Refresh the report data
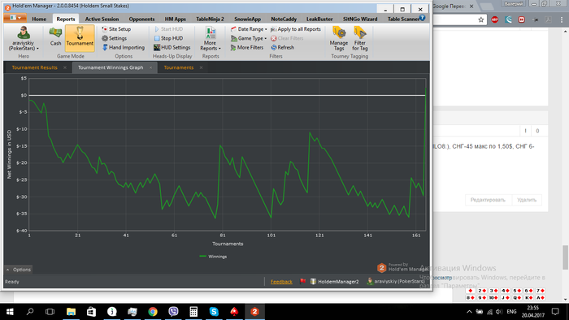Screen dimensions: 569x320 (283, 47)
